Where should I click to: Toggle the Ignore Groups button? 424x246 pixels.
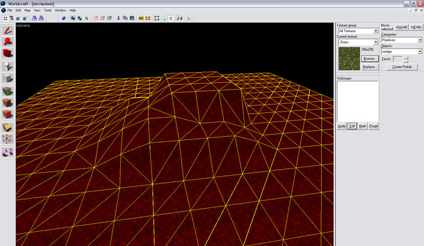point(86,18)
